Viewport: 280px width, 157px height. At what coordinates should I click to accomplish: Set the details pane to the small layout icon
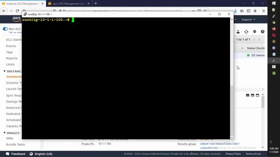click(x=248, y=96)
